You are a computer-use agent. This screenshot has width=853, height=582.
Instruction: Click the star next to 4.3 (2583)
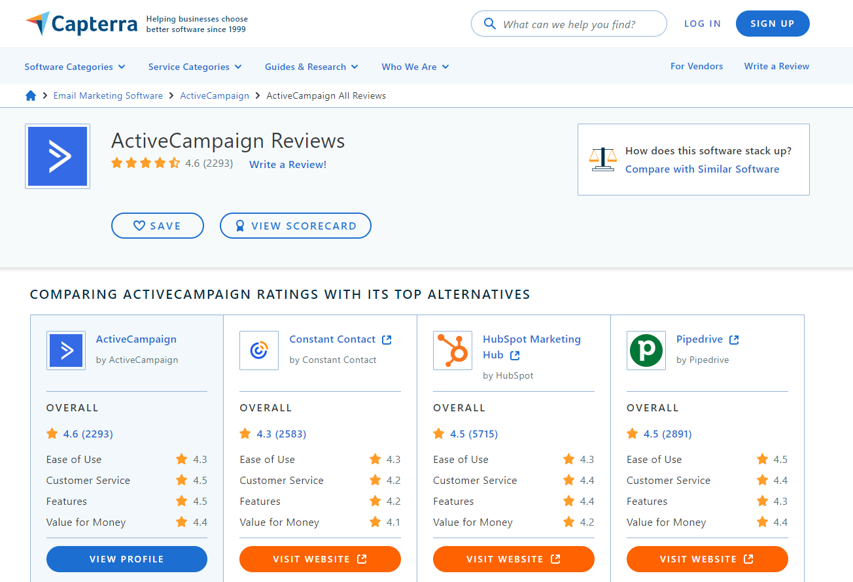pyautogui.click(x=245, y=434)
